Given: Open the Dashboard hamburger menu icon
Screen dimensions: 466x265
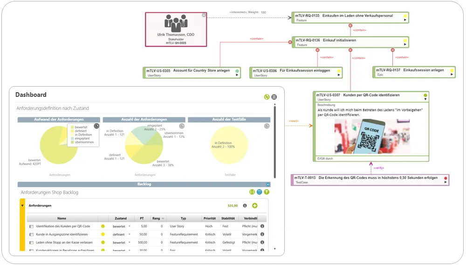Looking at the screenshot, I should point(274,97).
